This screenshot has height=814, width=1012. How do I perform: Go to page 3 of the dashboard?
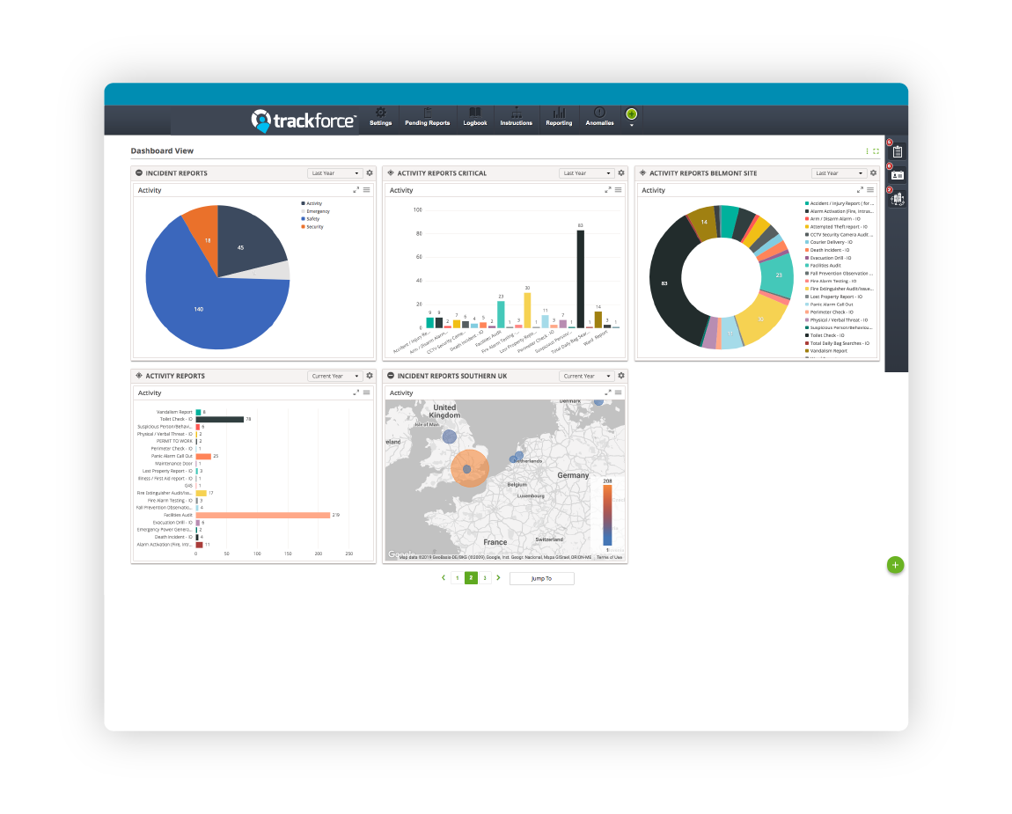pyautogui.click(x=484, y=578)
